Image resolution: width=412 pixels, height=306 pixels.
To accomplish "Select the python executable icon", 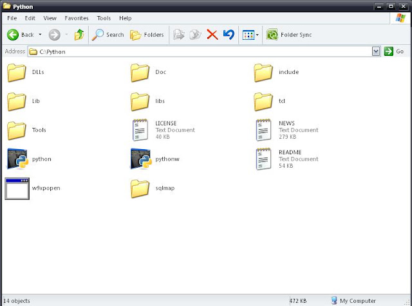I will tap(17, 159).
